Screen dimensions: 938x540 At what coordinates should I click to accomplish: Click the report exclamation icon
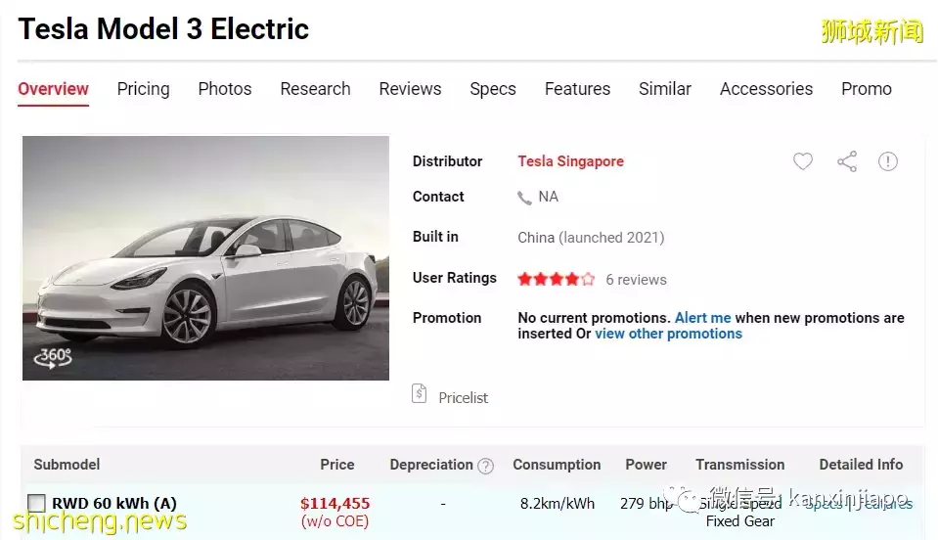click(x=888, y=161)
